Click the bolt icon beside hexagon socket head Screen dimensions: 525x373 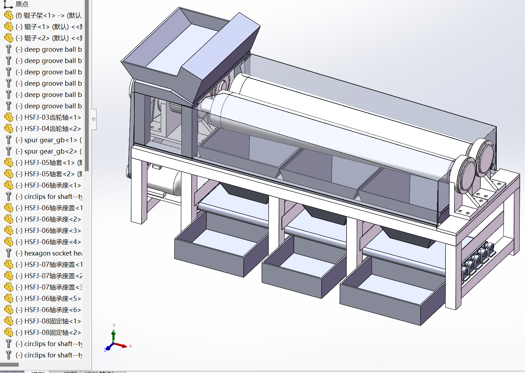point(8,253)
